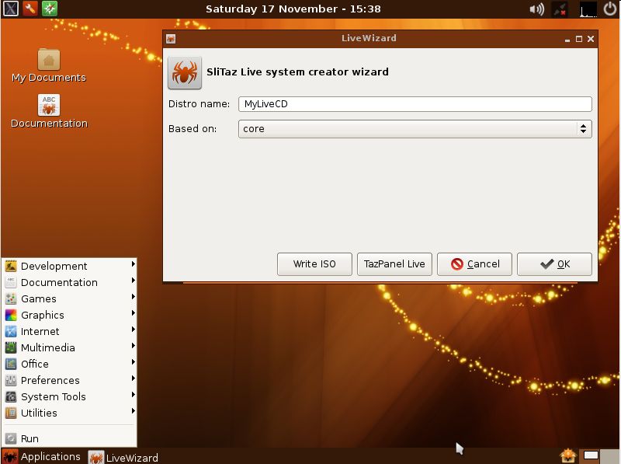Switch to the first workspace in pager

pos(591,455)
